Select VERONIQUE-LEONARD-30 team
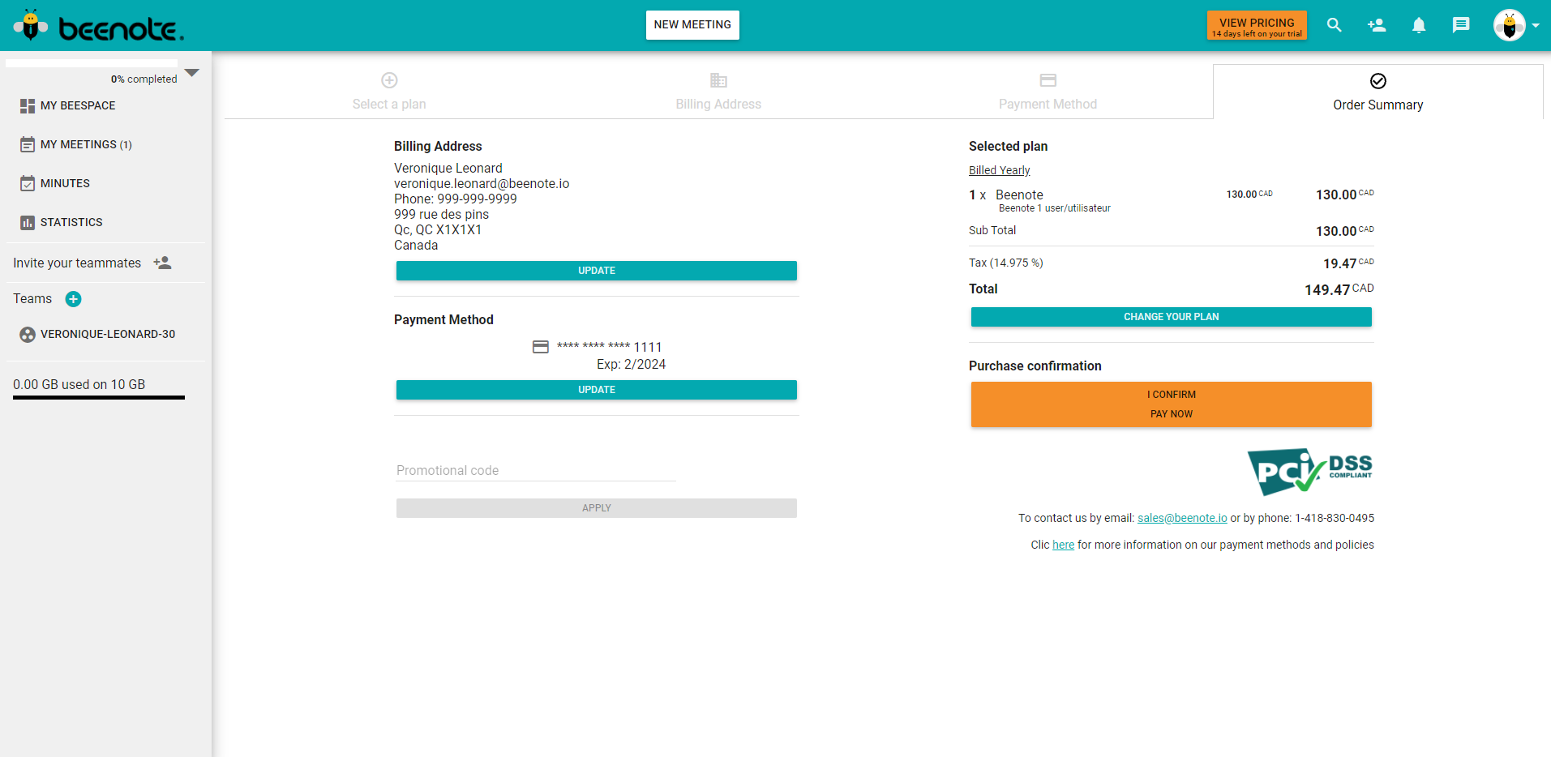Image resolution: width=1551 pixels, height=757 pixels. (108, 334)
